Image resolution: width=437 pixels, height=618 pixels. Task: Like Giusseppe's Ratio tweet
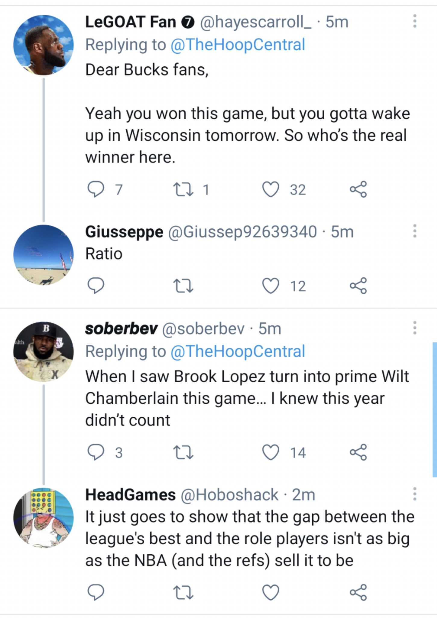270,285
